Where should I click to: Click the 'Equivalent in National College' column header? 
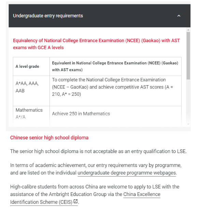click(x=115, y=66)
